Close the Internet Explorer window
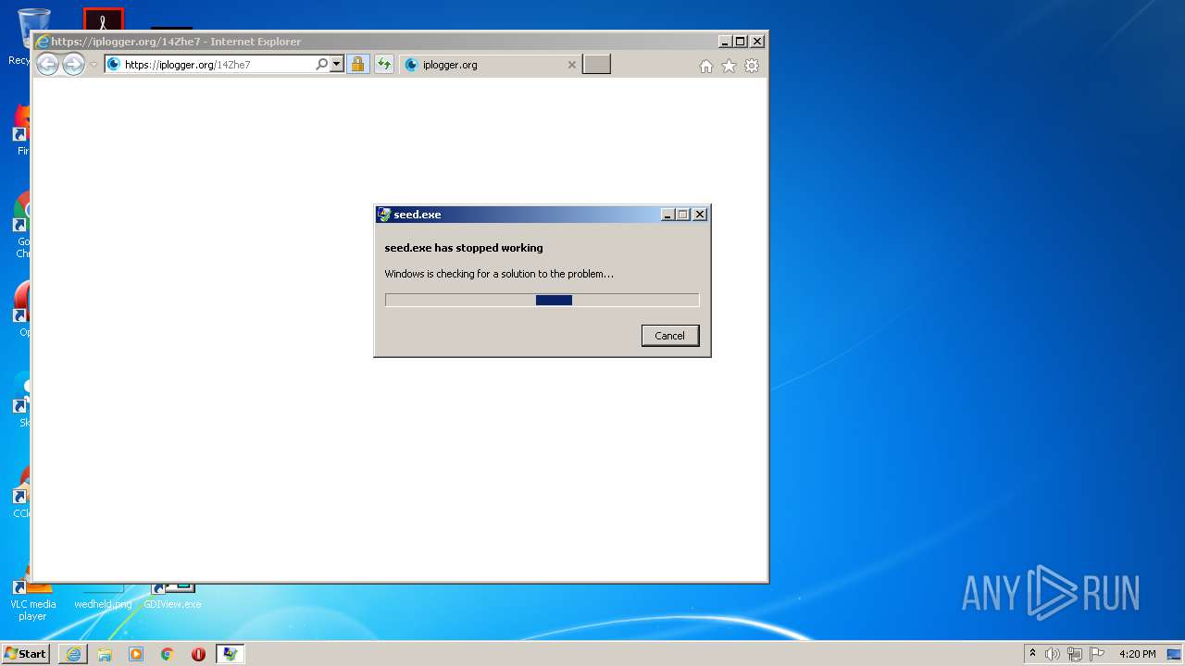 pyautogui.click(x=757, y=42)
